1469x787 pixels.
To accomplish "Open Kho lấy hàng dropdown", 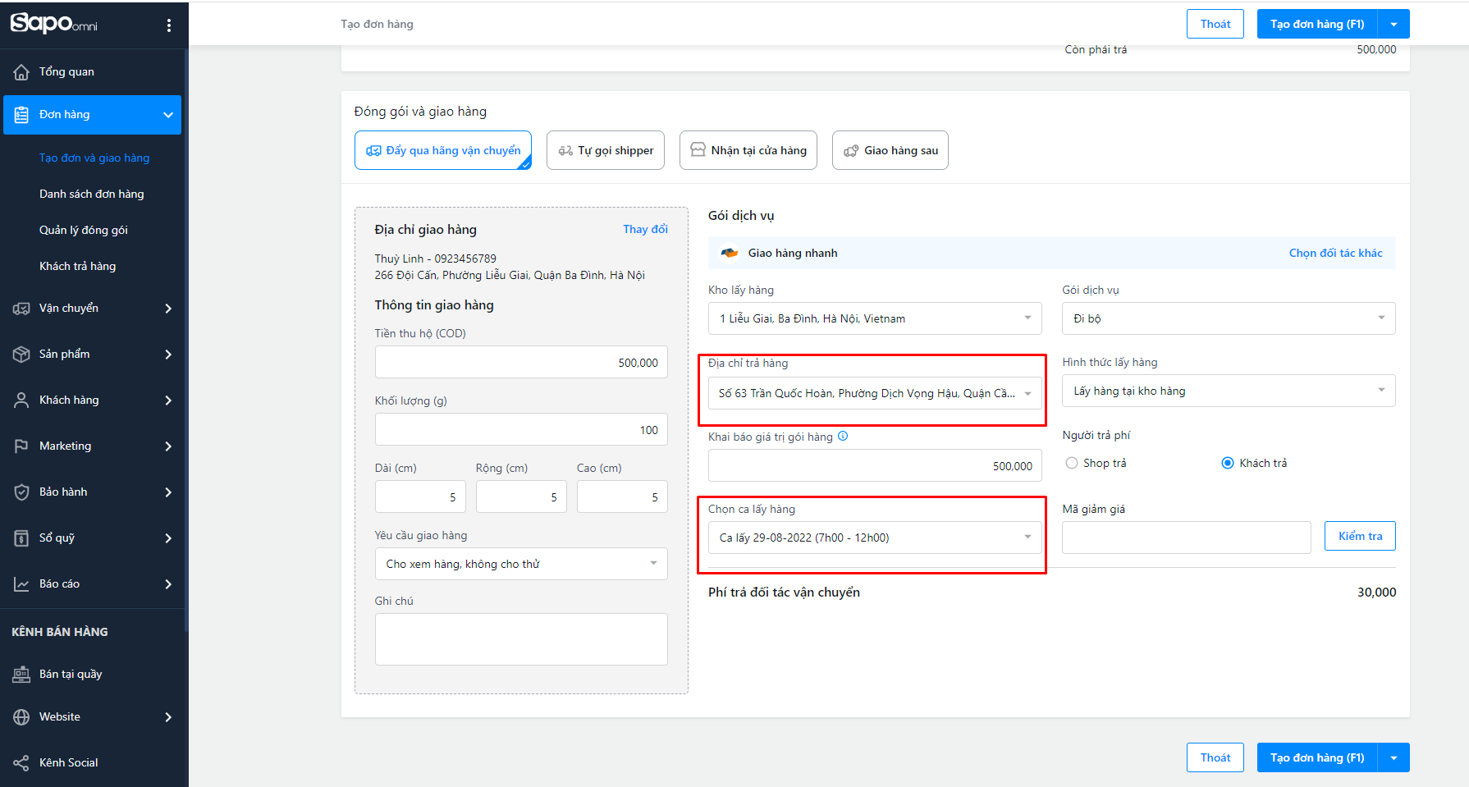I will click(x=875, y=318).
